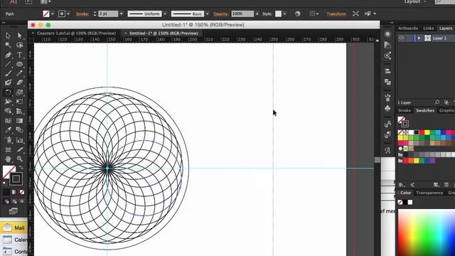Open the fill color dropdown in control bar

click(53, 14)
